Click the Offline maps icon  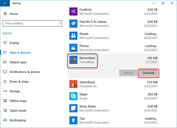pos(5,101)
